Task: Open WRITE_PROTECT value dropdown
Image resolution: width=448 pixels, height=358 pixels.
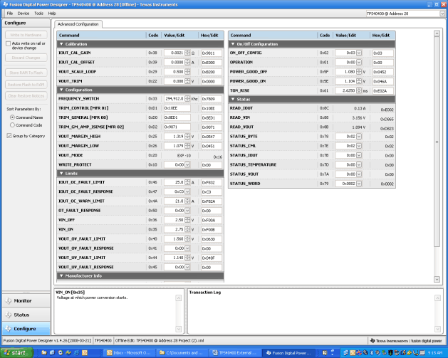Action: click(187, 164)
